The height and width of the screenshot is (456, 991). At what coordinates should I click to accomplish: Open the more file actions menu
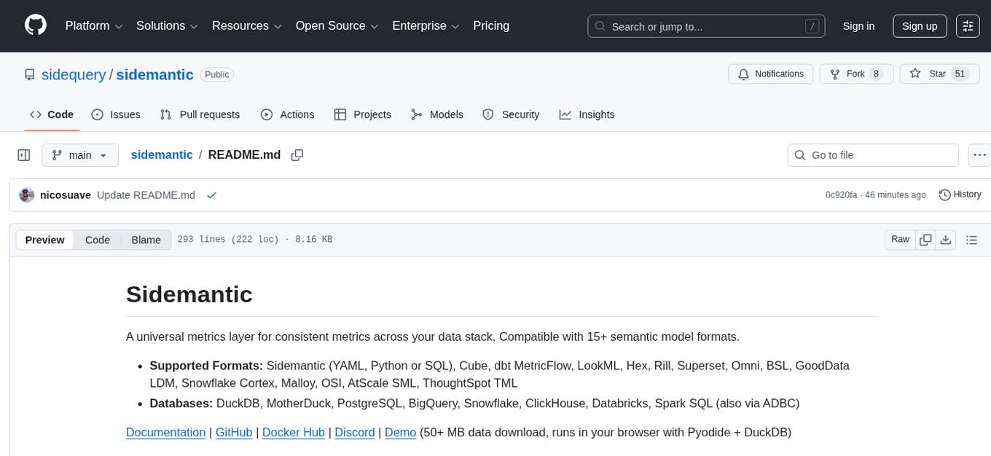pos(979,155)
